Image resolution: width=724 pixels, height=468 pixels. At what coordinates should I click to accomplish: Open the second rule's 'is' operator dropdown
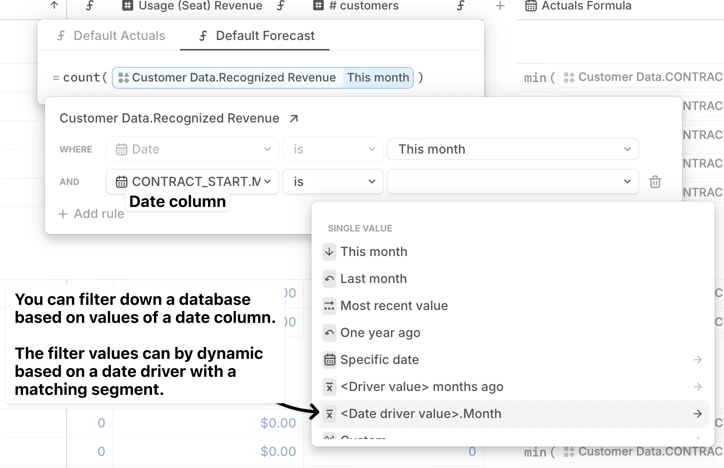pyautogui.click(x=332, y=181)
